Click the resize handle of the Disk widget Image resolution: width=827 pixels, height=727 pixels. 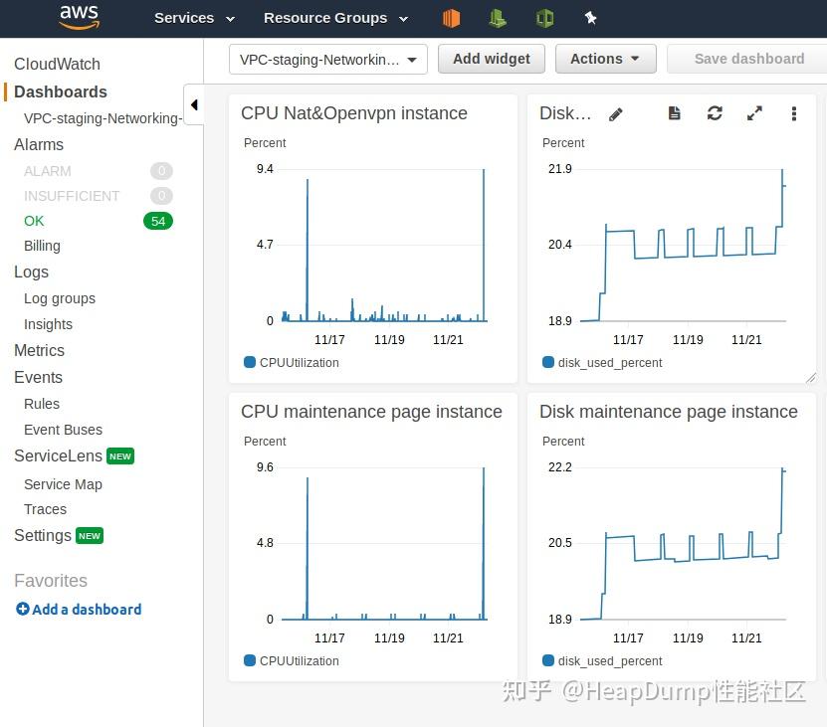[x=810, y=377]
